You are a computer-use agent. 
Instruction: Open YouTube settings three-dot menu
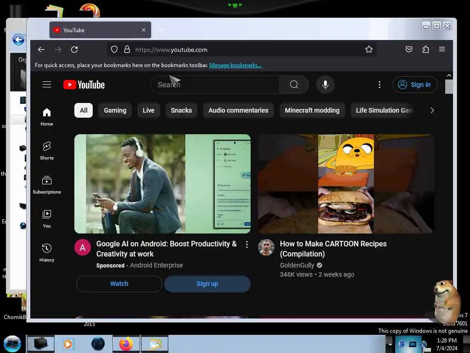pos(380,85)
